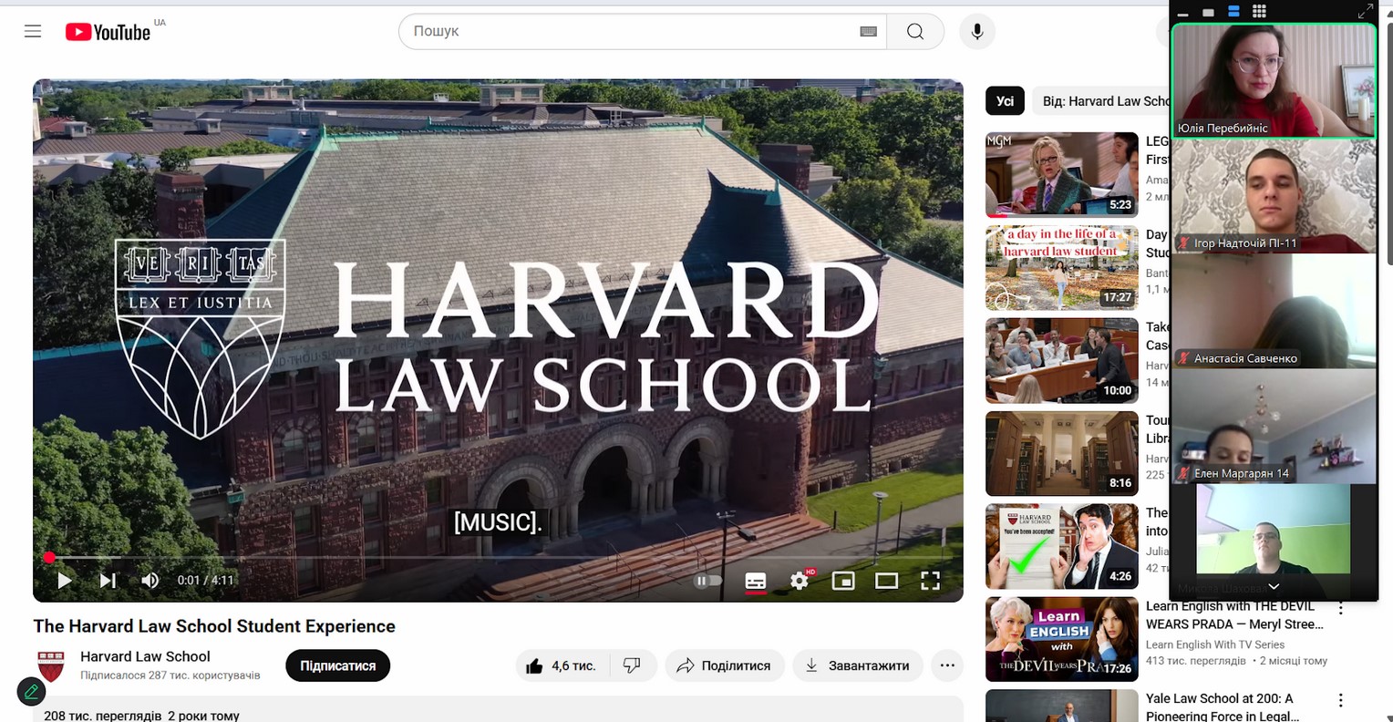
Task: Open 'Yale Law School at 200' video title
Action: 1223,707
